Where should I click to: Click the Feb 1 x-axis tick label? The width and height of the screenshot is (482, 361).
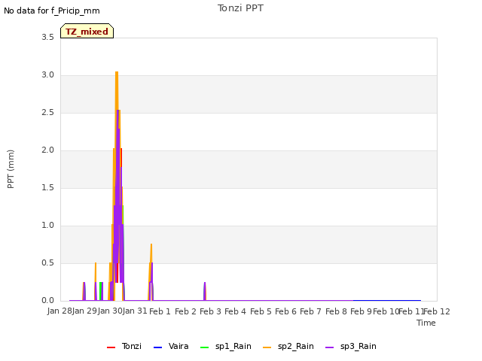[x=160, y=311]
